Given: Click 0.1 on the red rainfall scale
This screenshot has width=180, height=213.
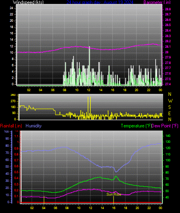Looking at the screenshot, I should (16, 196).
